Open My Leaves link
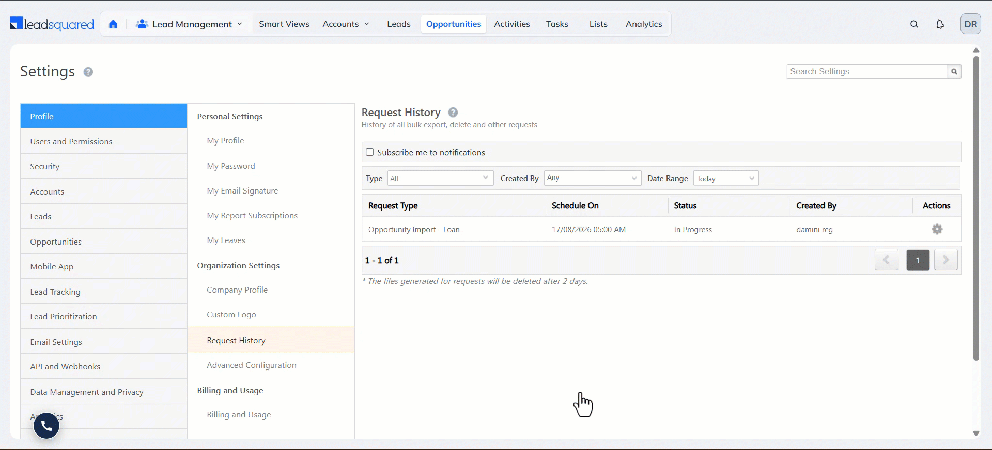Screen dimensions: 992x450 click(x=226, y=240)
